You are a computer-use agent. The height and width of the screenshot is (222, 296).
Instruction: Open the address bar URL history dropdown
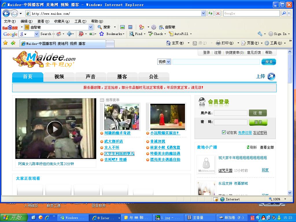[203, 13]
